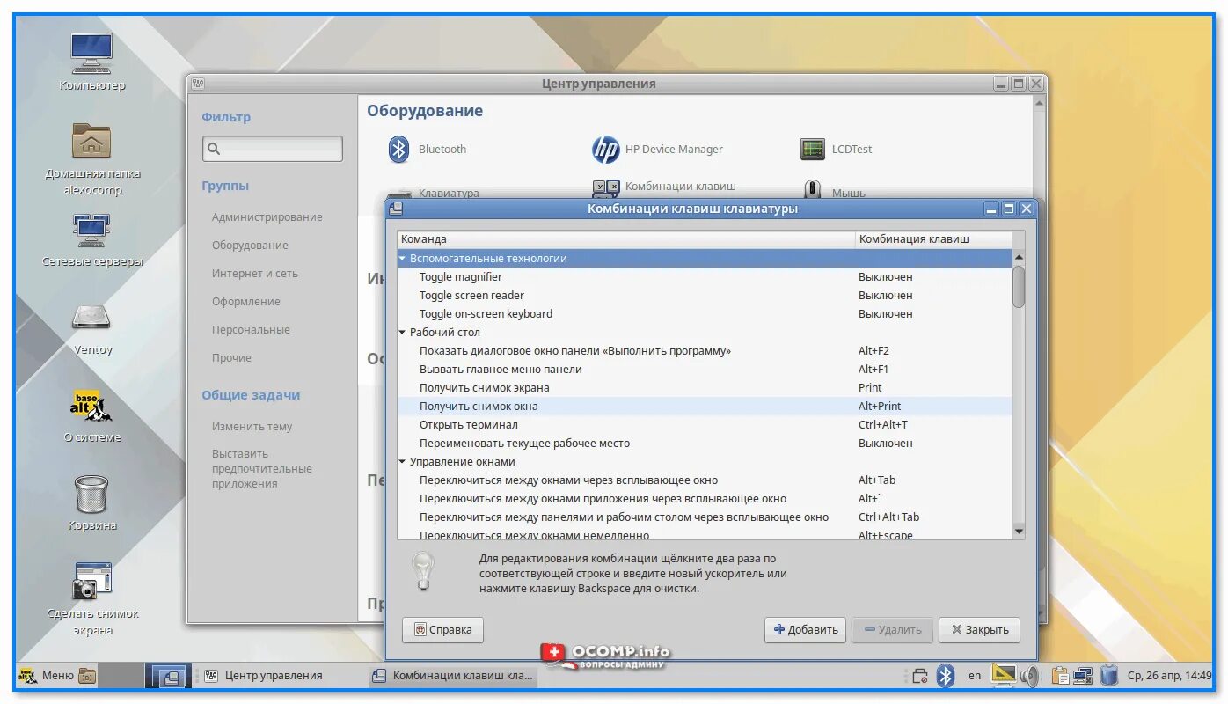Click the Bluetooth tray icon
The image size is (1228, 704).
click(946, 676)
